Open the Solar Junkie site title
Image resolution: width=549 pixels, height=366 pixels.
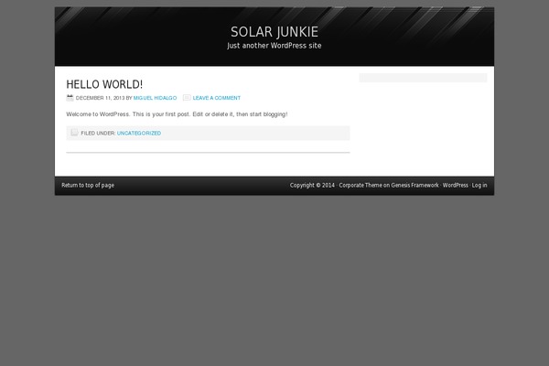[x=274, y=32]
